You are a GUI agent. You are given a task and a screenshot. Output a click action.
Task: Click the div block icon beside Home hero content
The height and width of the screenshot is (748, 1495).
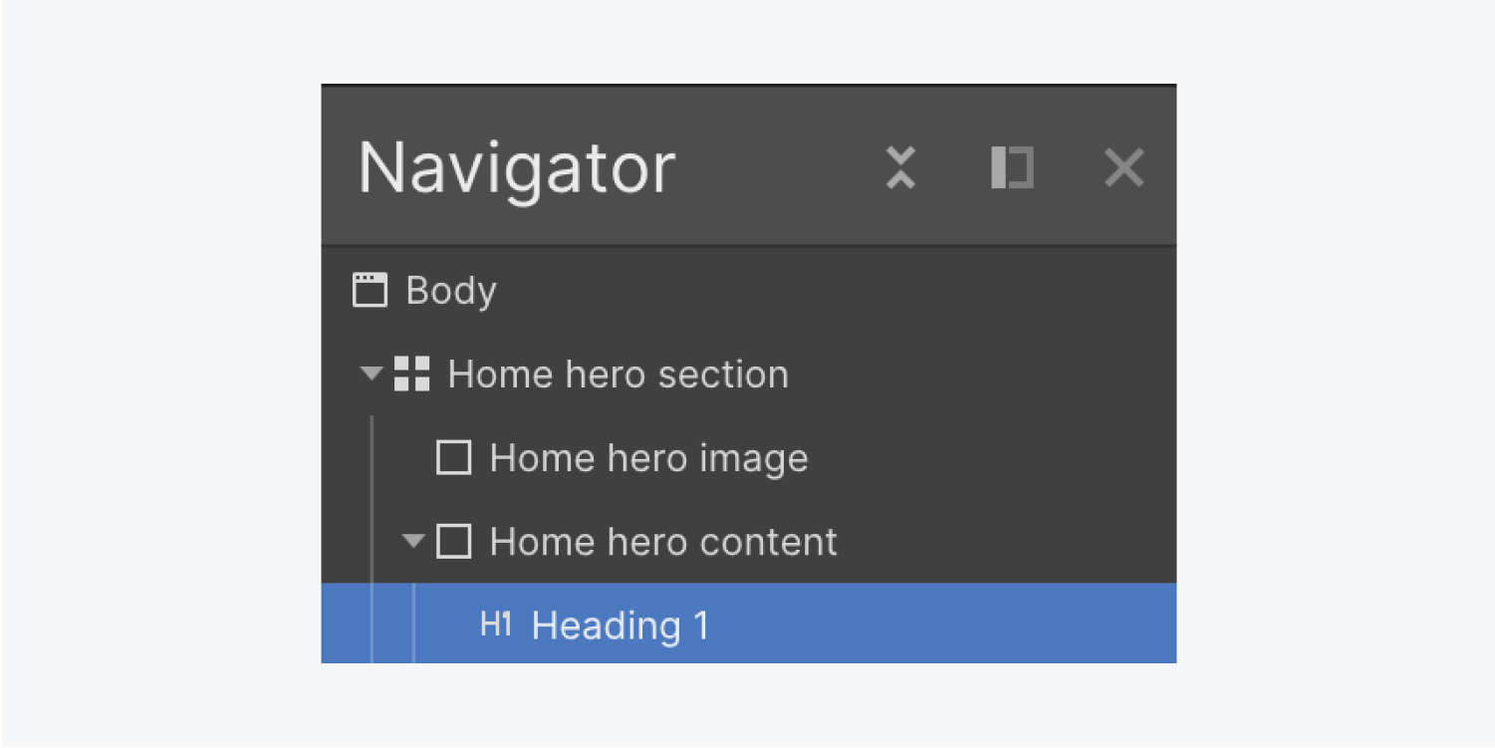(x=453, y=542)
